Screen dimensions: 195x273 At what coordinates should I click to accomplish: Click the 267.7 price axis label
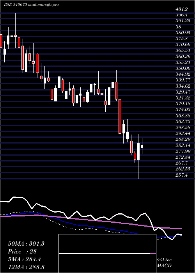(182, 163)
